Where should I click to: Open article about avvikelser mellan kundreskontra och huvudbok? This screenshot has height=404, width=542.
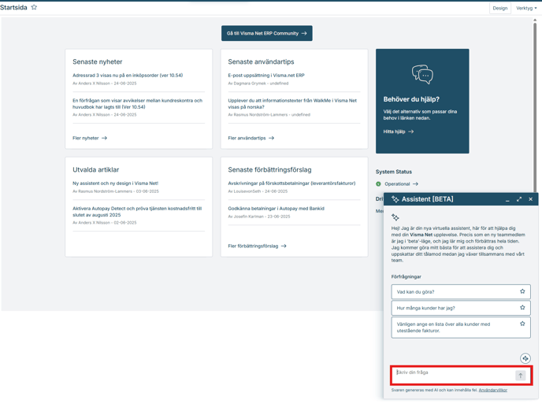pyautogui.click(x=138, y=104)
